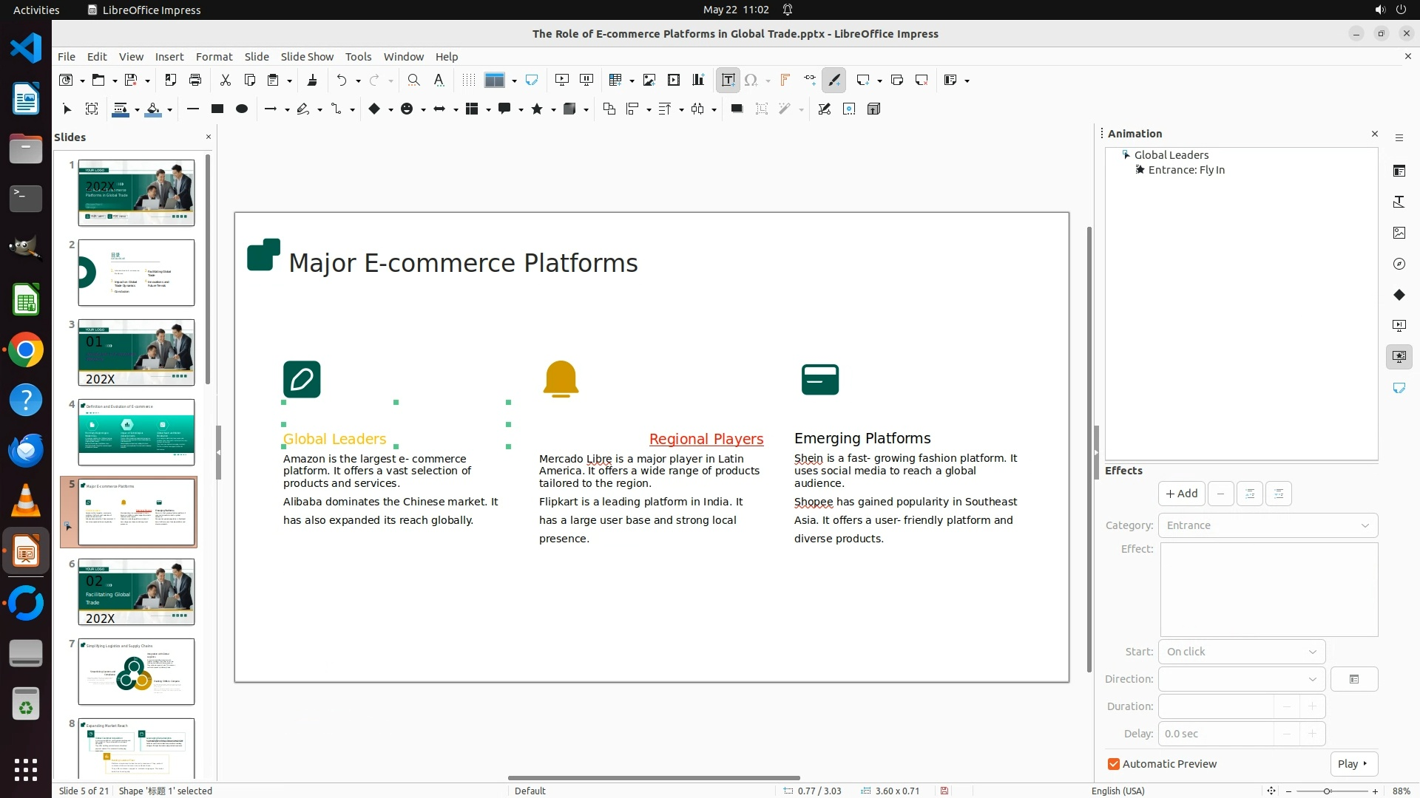
Task: Collapse the Global Leaders animation tree item
Action: [1126, 155]
